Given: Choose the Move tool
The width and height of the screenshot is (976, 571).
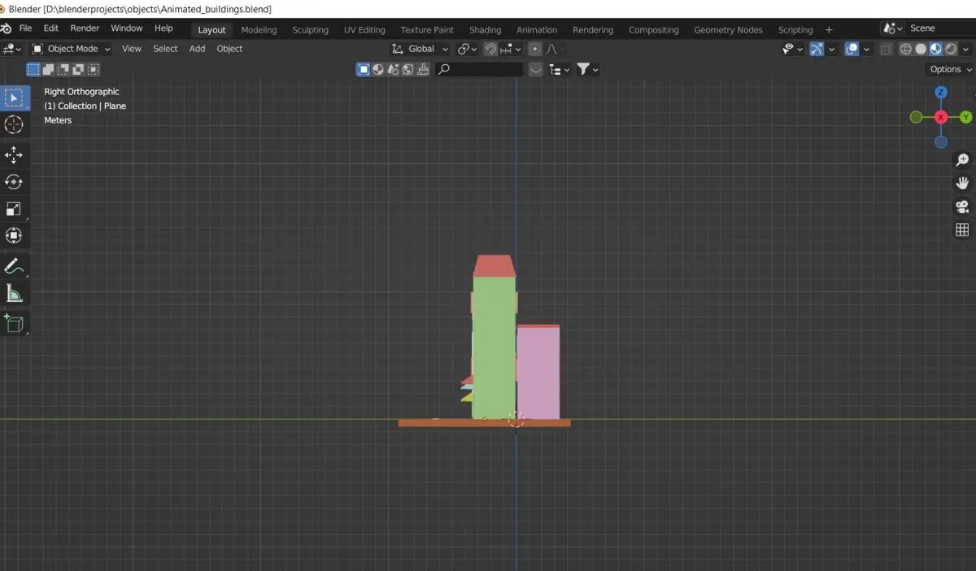Looking at the screenshot, I should click(14, 155).
